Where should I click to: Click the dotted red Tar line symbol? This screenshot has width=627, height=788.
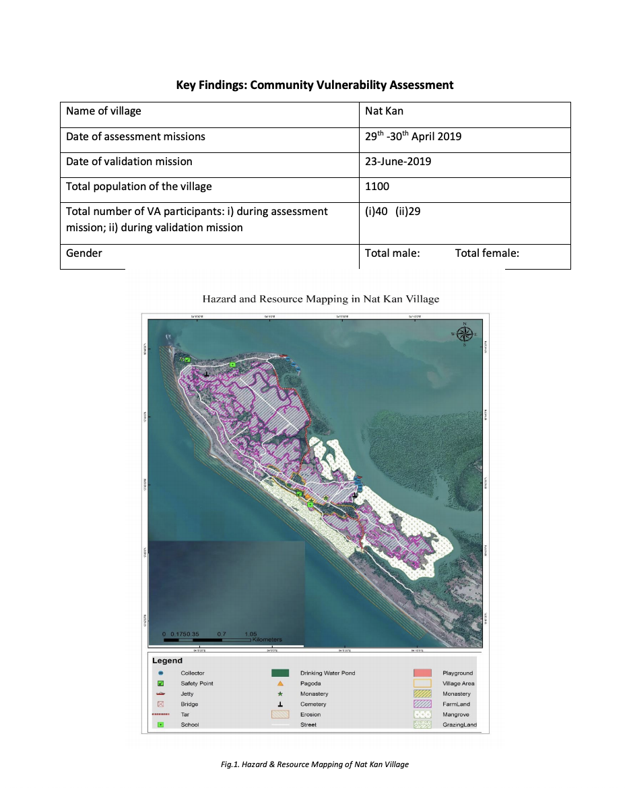161,715
